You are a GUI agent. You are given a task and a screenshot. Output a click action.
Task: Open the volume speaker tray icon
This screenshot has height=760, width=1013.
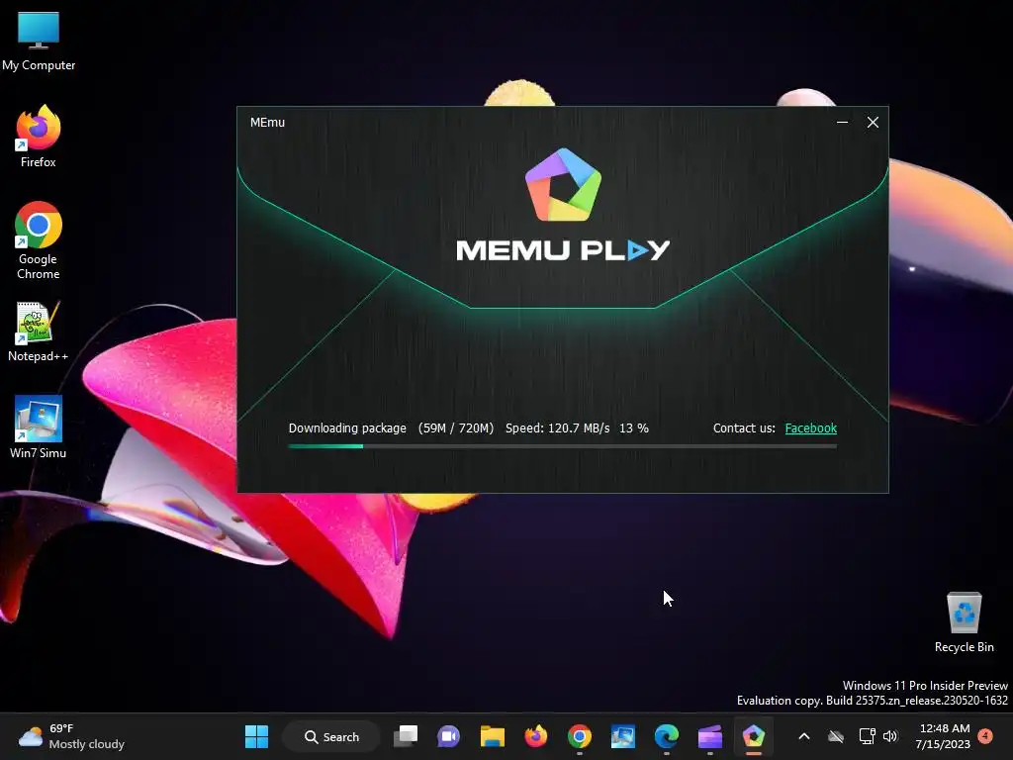(x=890, y=736)
